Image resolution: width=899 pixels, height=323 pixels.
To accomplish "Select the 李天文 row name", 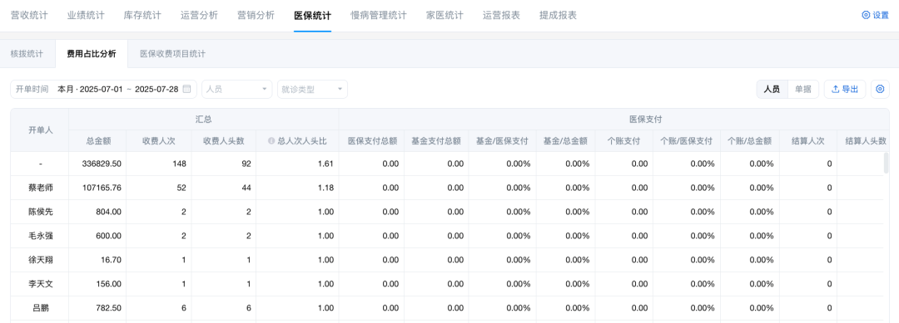I will 40,283.
